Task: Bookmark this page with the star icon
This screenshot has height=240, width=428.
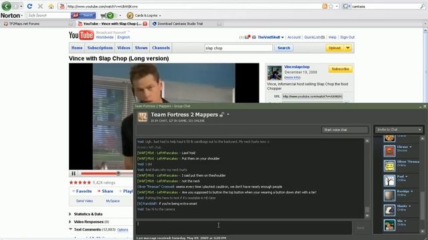Action: tap(331, 6)
